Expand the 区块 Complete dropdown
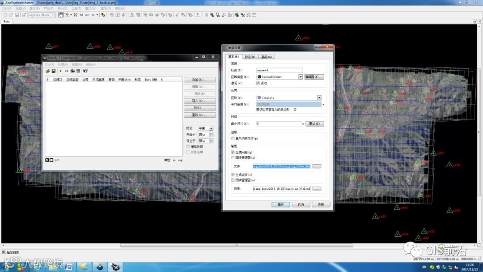The width and height of the screenshot is (483, 272). tap(319, 98)
